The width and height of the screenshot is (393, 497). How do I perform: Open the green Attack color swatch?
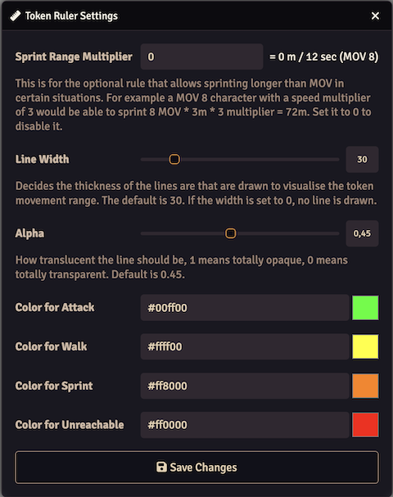(x=365, y=308)
